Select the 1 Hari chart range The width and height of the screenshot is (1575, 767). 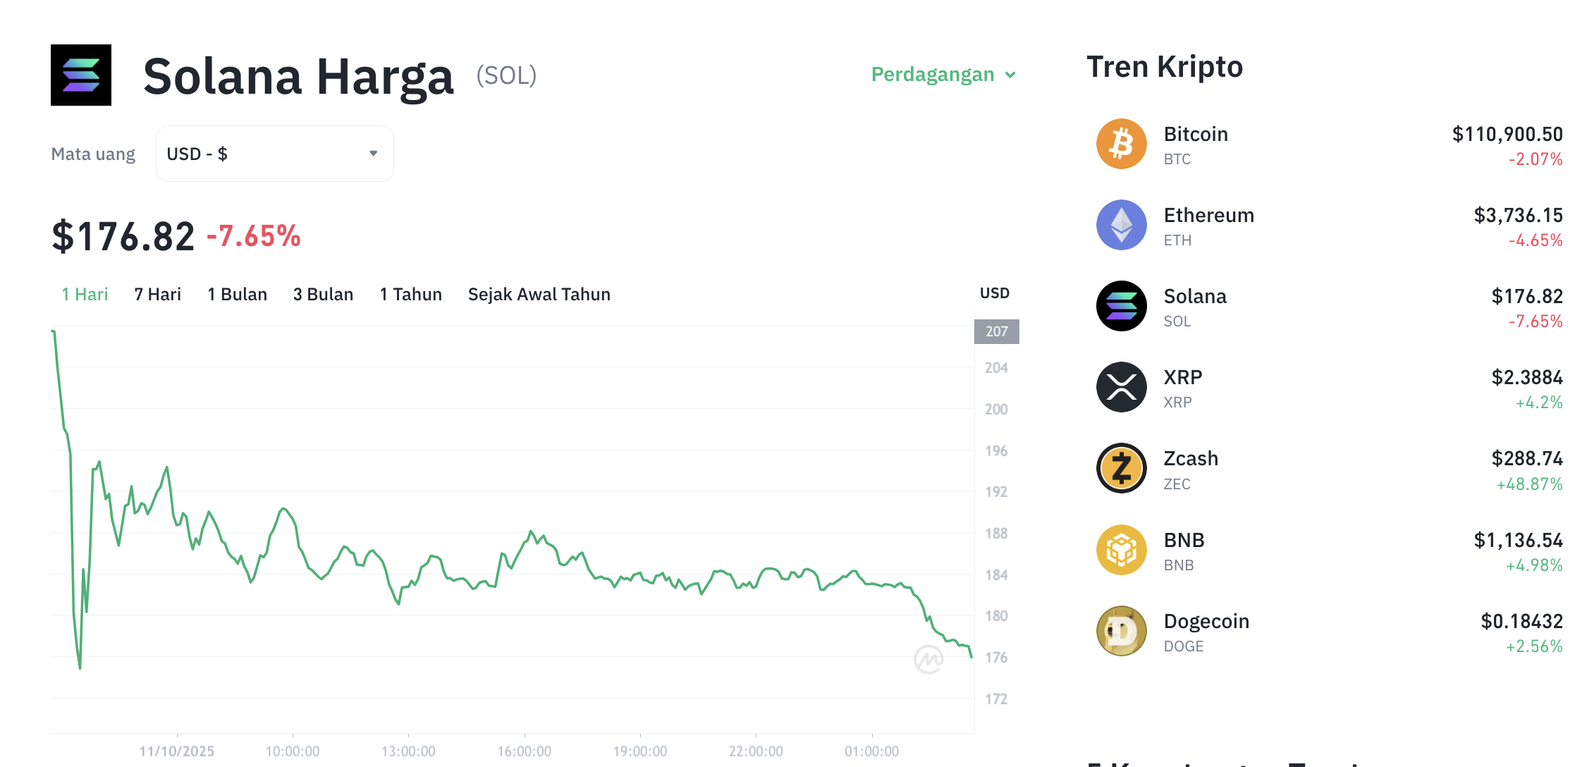(x=85, y=295)
